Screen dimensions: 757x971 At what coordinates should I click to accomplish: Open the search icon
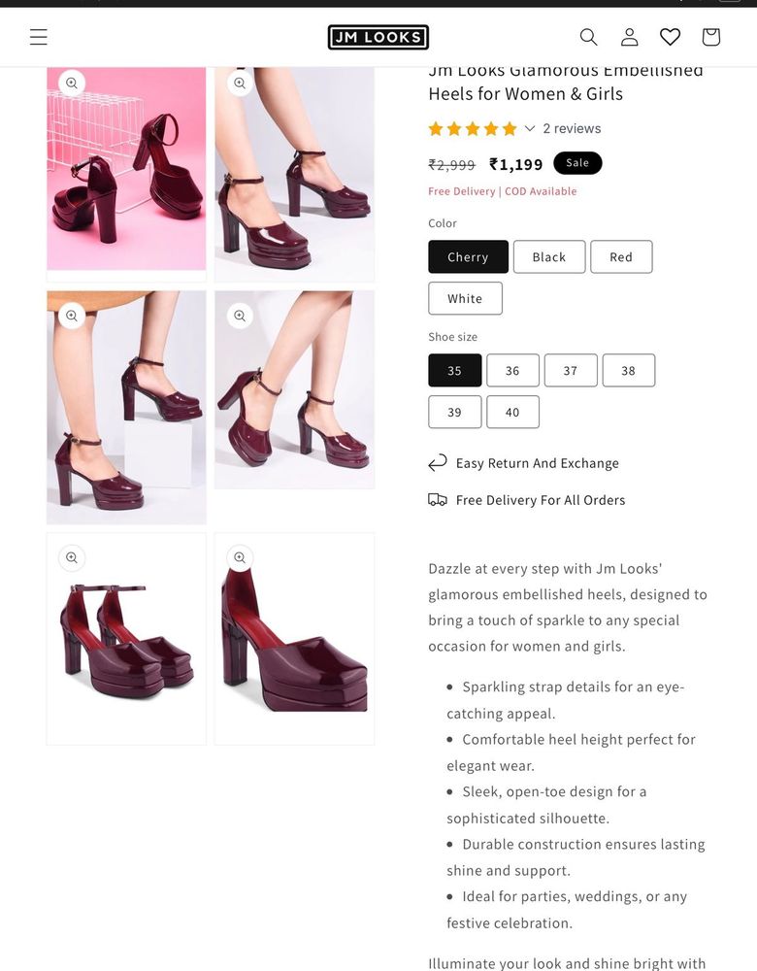(588, 37)
